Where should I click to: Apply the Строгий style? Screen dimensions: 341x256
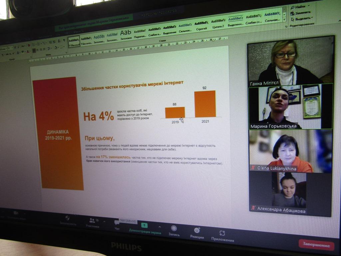pos(201,25)
